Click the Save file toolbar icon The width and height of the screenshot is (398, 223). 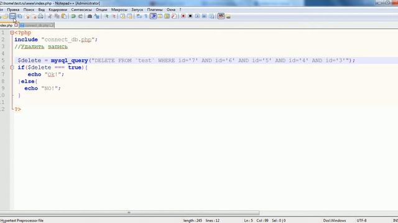tap(12, 17)
